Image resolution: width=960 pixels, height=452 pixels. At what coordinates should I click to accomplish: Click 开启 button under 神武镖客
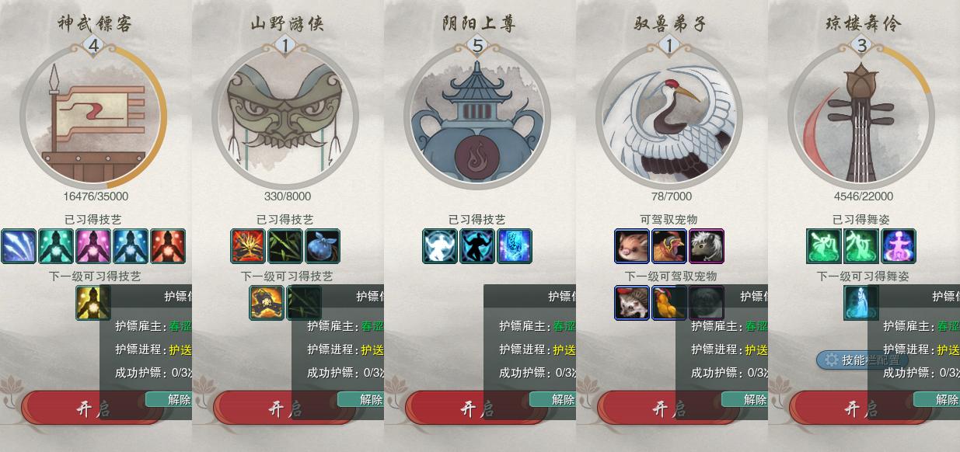pyautogui.click(x=93, y=408)
